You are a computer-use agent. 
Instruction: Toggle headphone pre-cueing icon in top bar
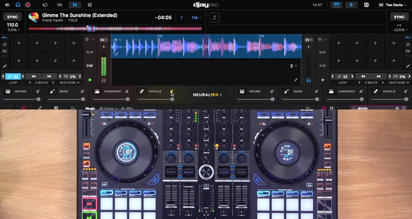tap(18, 5)
